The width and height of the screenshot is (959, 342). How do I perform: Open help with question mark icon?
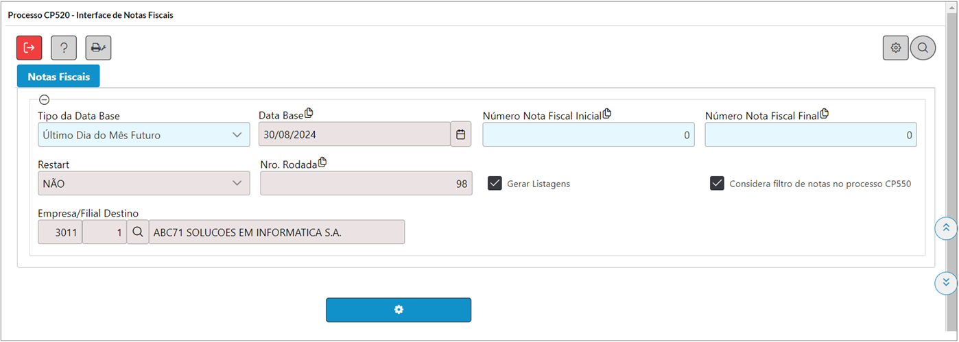pyautogui.click(x=64, y=48)
